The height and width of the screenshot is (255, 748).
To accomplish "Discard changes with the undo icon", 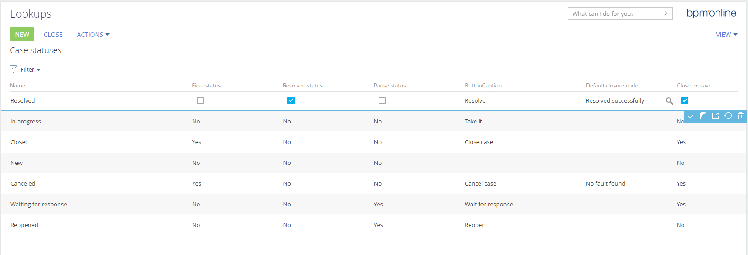I will 728,116.
